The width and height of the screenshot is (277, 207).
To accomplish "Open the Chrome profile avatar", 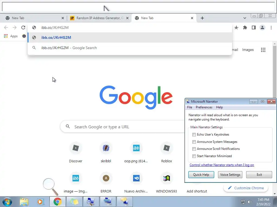I will [x=262, y=27].
